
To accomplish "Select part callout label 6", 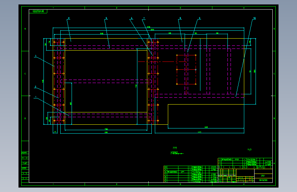I will coord(132,18).
